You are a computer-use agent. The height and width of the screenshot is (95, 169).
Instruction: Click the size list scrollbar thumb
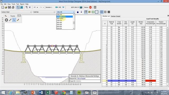tap(74, 23)
